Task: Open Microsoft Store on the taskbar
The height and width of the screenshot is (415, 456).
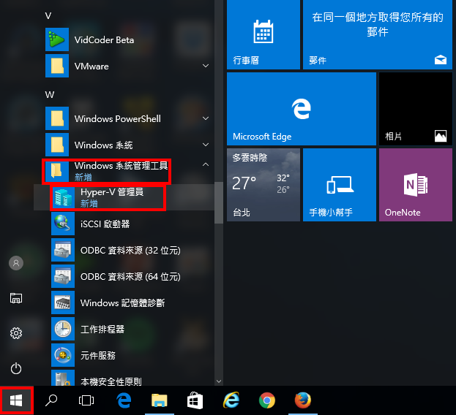Action: coord(195,400)
